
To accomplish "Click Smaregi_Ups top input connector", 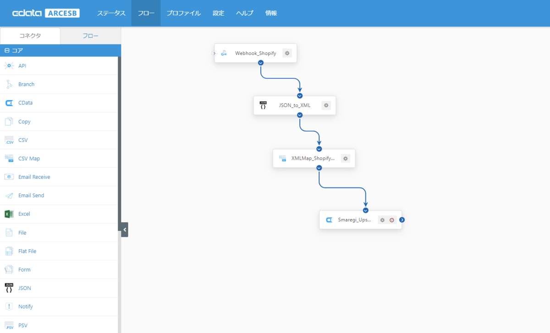I will (x=366, y=210).
